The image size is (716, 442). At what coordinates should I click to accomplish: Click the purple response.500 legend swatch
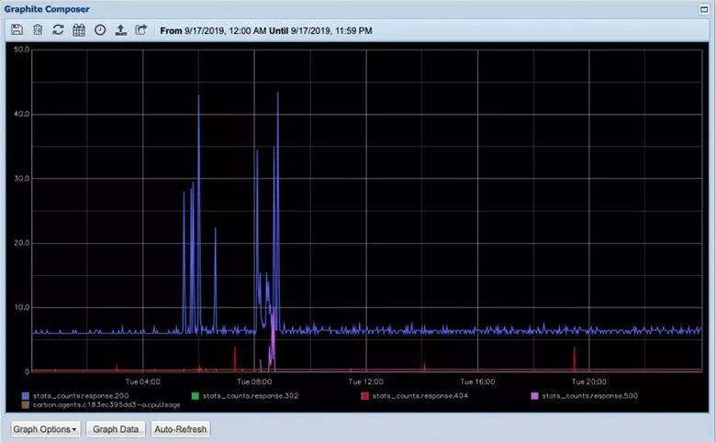tap(535, 396)
